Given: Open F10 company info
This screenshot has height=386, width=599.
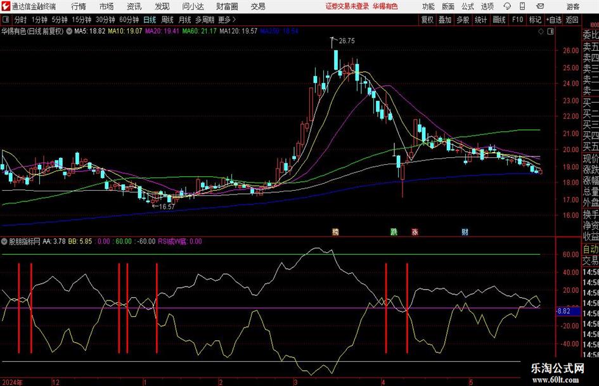Looking at the screenshot, I should [x=517, y=20].
